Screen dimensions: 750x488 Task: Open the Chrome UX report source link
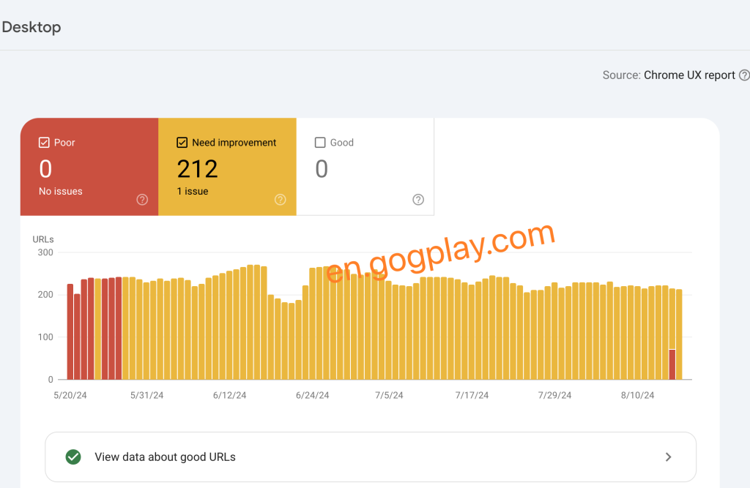tap(689, 75)
